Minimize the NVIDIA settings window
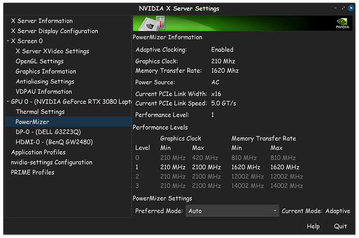Image resolution: width=359 pixels, height=238 pixels. pos(336,8)
